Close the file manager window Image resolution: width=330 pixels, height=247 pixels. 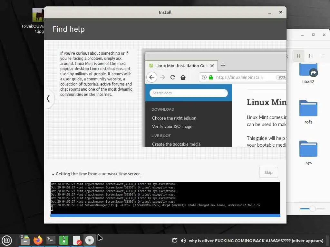point(324,35)
